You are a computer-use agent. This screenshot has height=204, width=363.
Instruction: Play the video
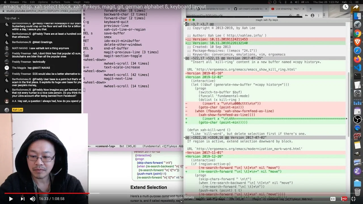[x=11, y=199]
